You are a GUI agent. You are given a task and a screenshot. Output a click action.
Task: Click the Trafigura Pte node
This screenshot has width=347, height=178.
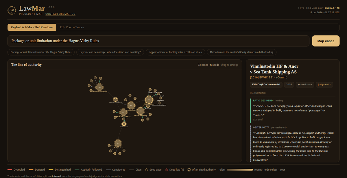coord(118,143)
